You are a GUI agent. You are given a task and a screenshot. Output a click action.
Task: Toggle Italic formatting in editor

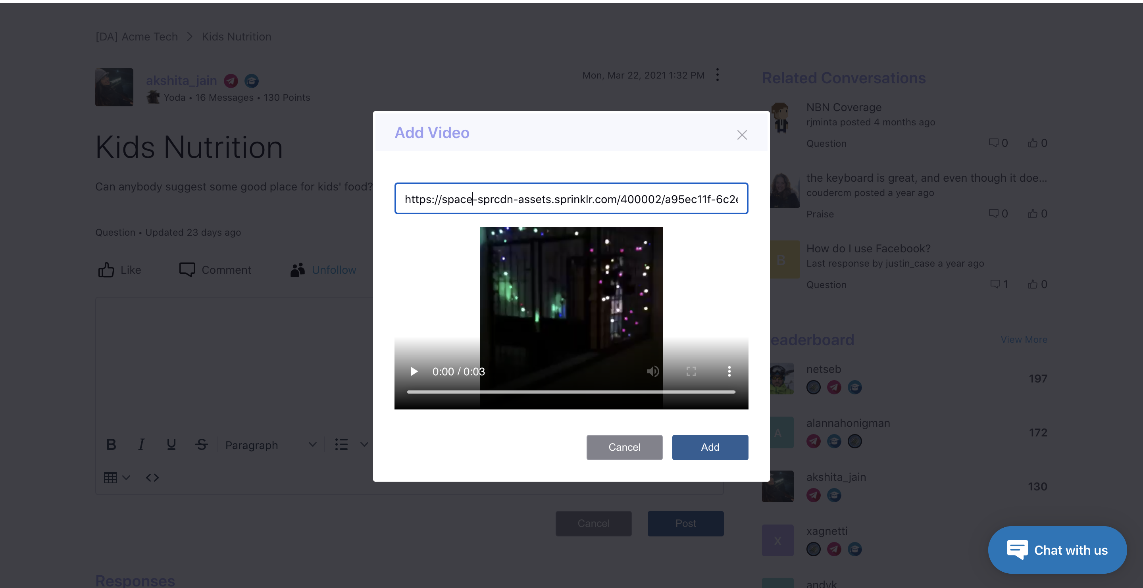(x=141, y=444)
